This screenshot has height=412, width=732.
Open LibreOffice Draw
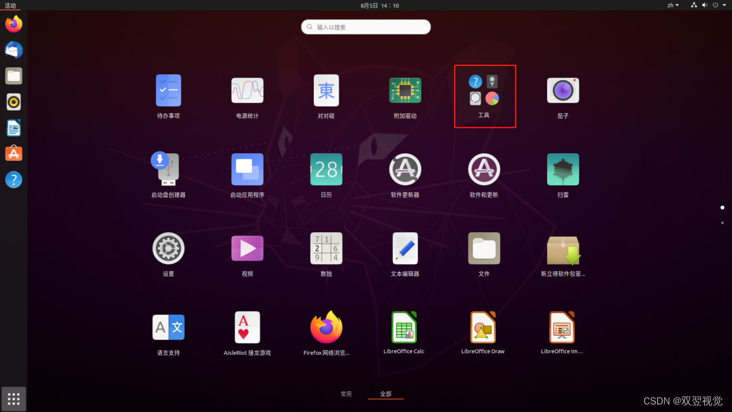[483, 327]
